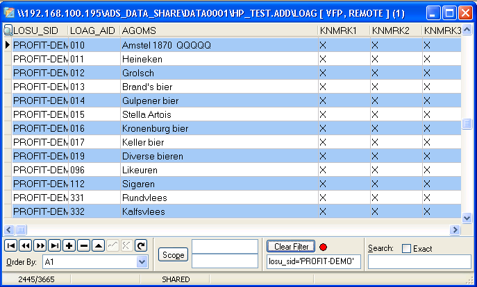Click the greyed post edit checkmark button
Screen dimensions: 477x287
click(x=112, y=245)
